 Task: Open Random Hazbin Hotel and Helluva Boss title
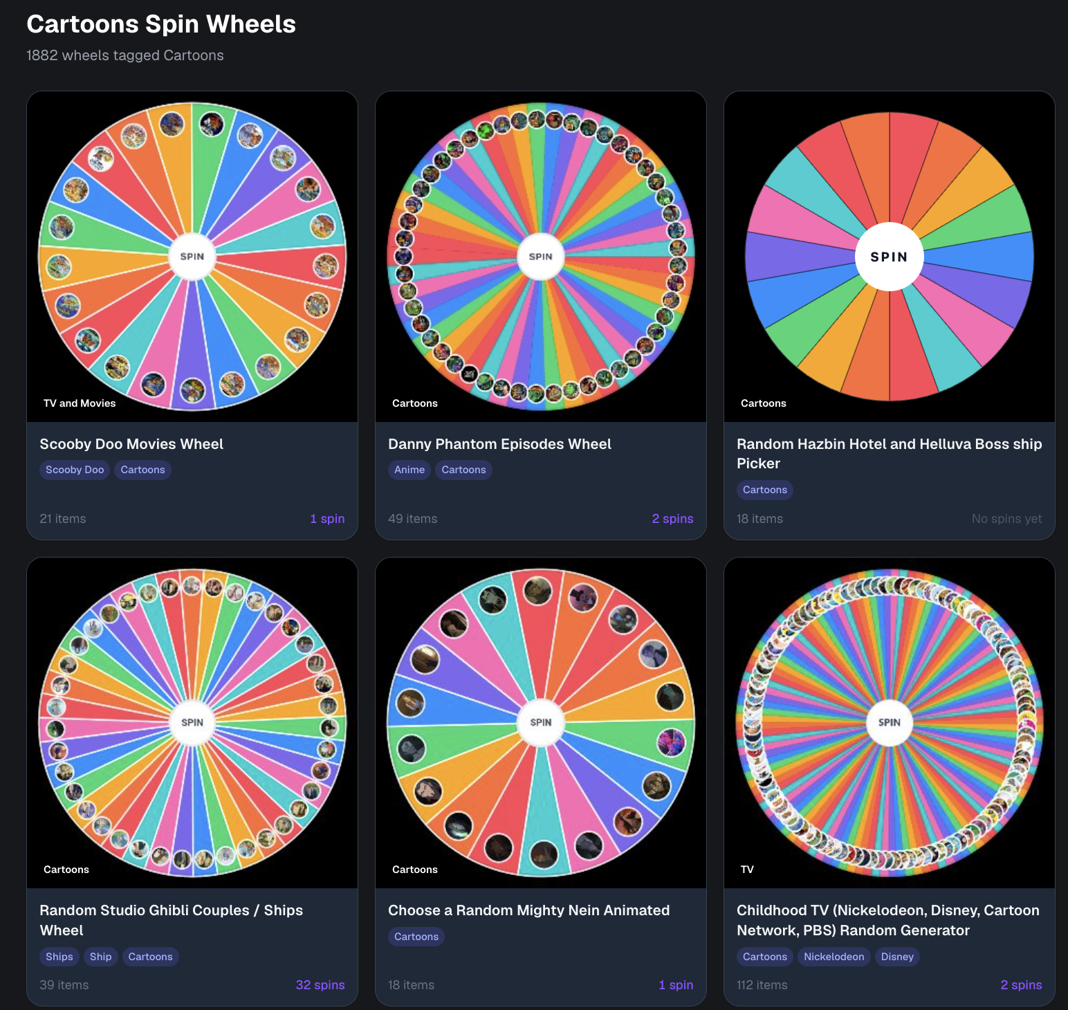(890, 454)
